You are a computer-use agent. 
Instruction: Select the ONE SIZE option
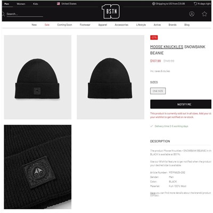click(x=158, y=91)
